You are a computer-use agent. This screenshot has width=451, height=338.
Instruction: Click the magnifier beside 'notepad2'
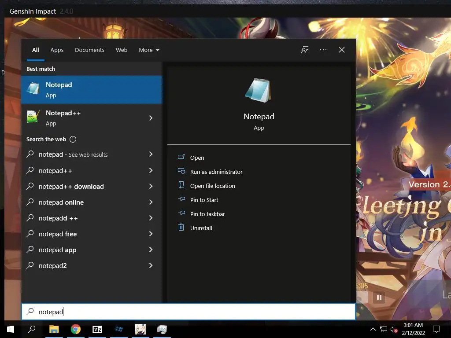tap(30, 265)
